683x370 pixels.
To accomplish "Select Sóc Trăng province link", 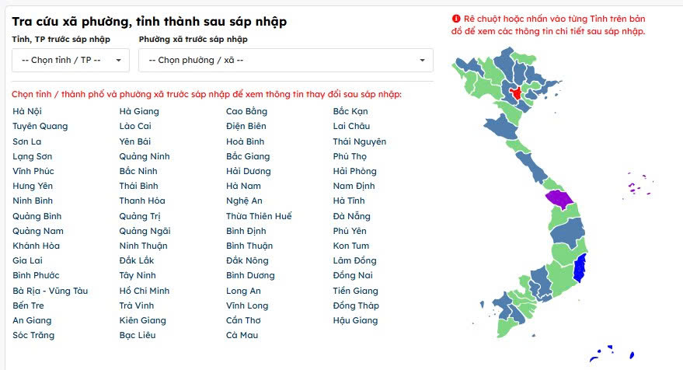I will click(x=33, y=335).
